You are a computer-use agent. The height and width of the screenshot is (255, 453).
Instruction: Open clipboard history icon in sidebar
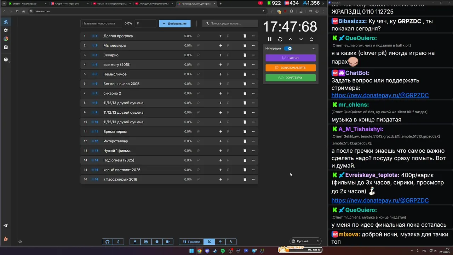tap(6, 47)
